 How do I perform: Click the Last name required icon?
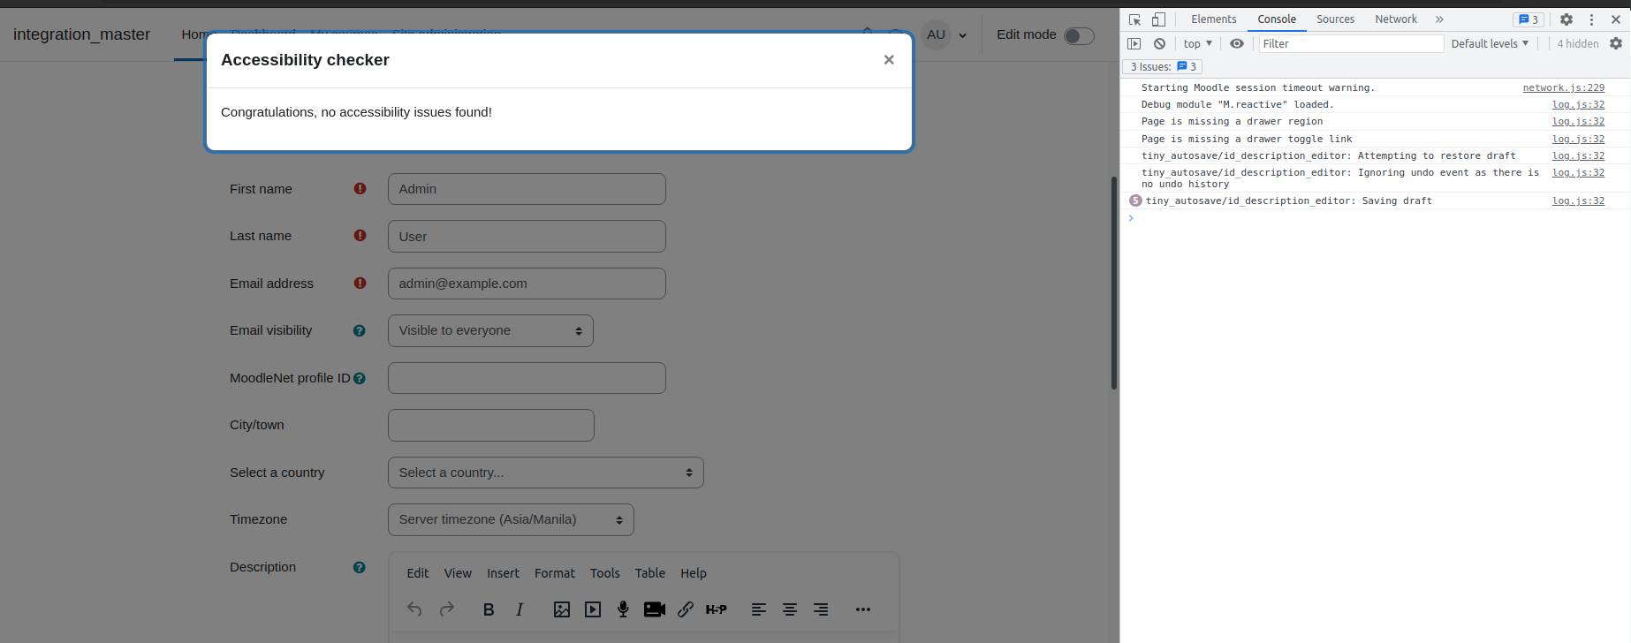360,235
